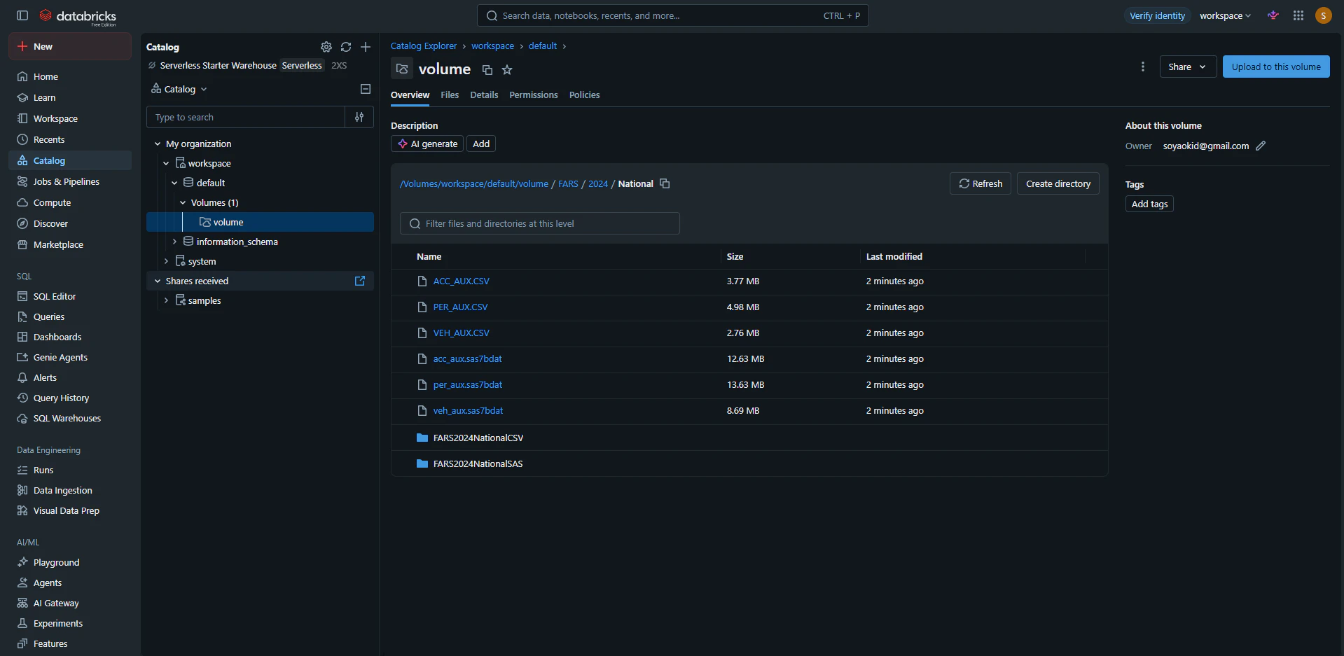Focus the catalog Type to search field
The width and height of the screenshot is (1344, 656).
click(x=246, y=117)
